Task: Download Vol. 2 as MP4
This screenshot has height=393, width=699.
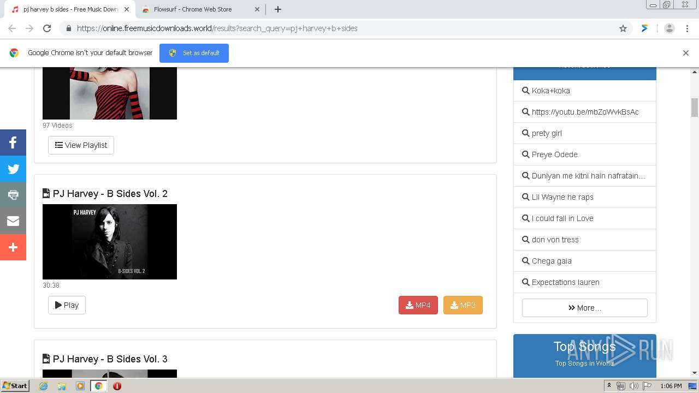Action: [x=418, y=305]
